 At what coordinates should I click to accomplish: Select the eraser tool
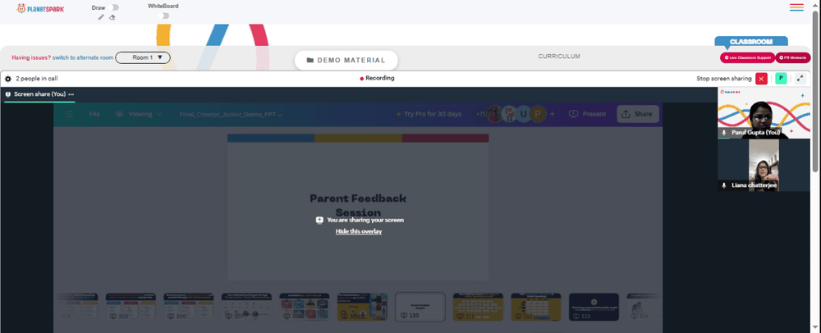(x=112, y=17)
